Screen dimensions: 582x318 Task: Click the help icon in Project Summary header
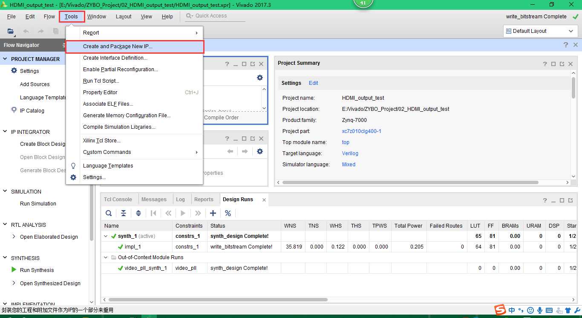[x=545, y=64]
